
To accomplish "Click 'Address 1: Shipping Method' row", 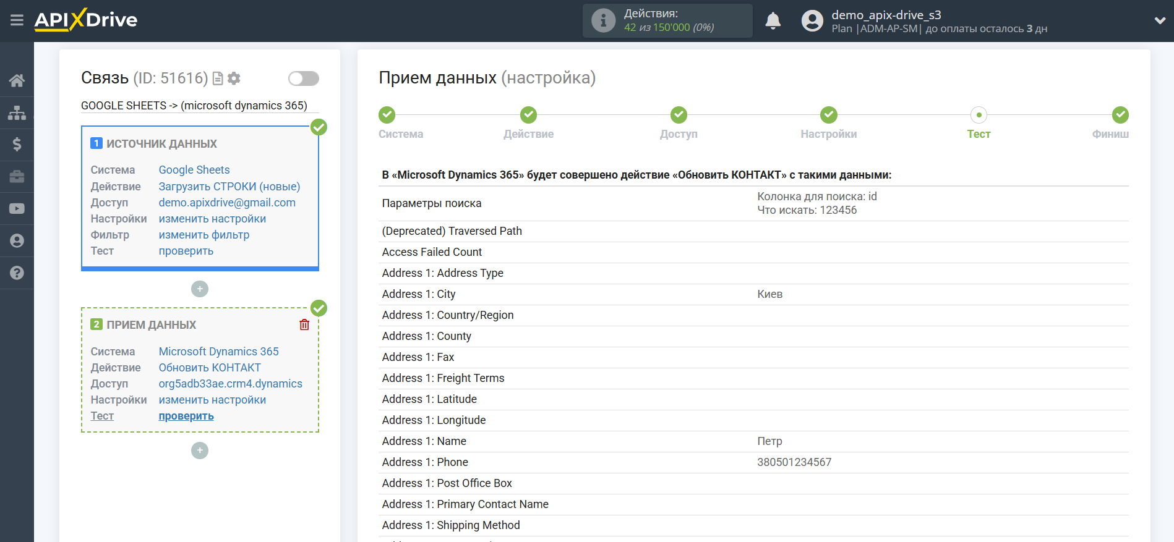I will 753,525.
